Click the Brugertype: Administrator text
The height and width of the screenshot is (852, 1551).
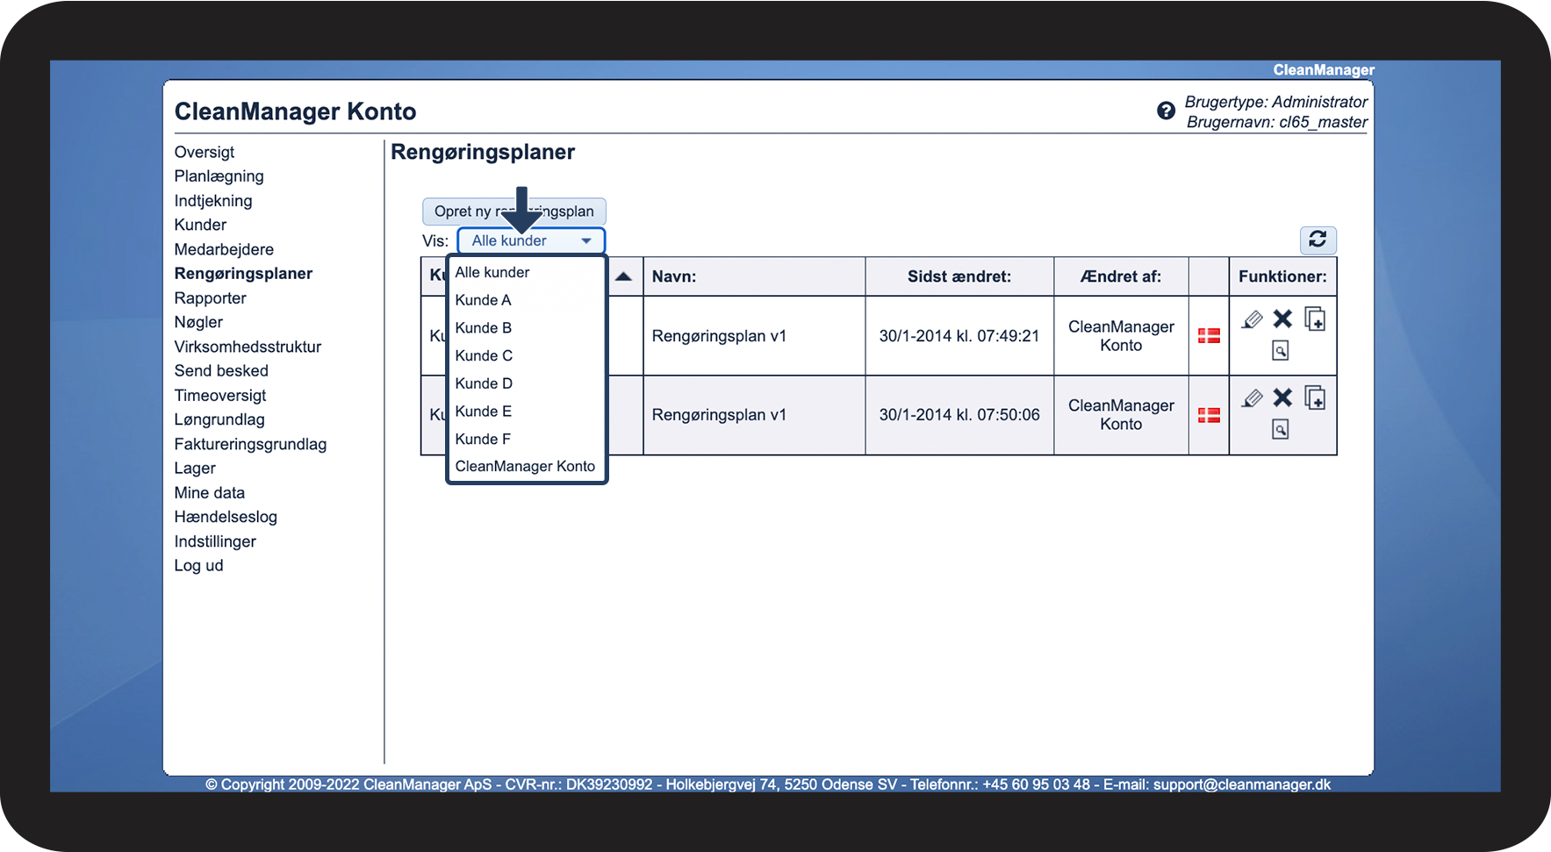pos(1276,102)
